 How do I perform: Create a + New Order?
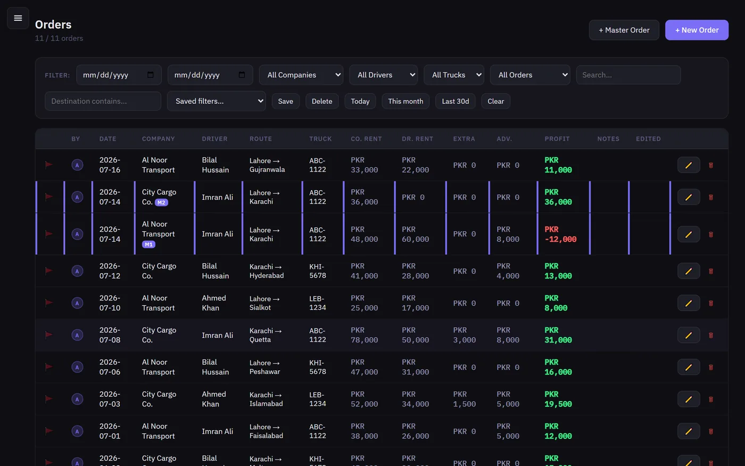click(697, 30)
